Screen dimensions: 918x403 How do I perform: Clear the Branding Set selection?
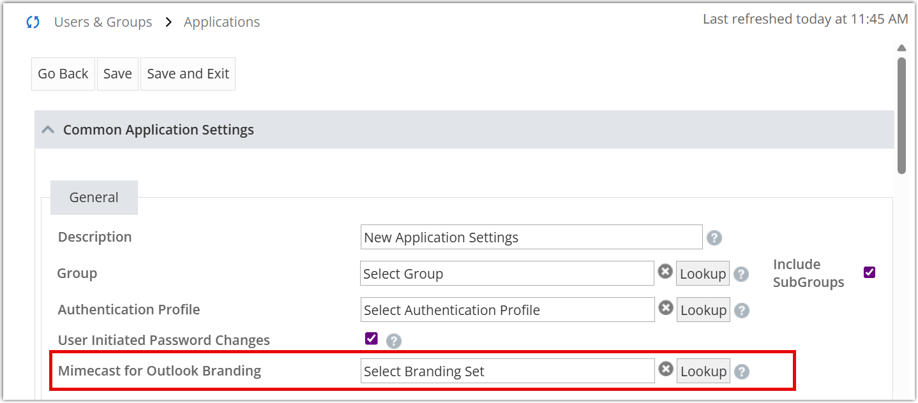tap(666, 369)
